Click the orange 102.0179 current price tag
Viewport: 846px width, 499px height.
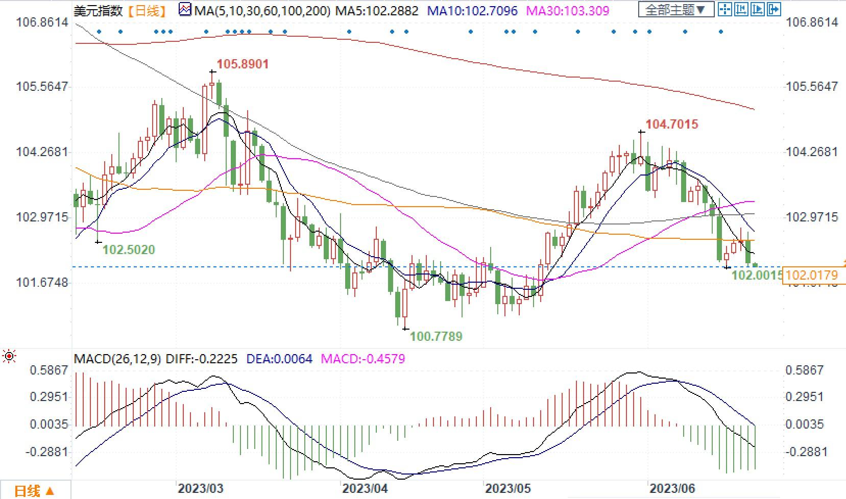tap(811, 276)
